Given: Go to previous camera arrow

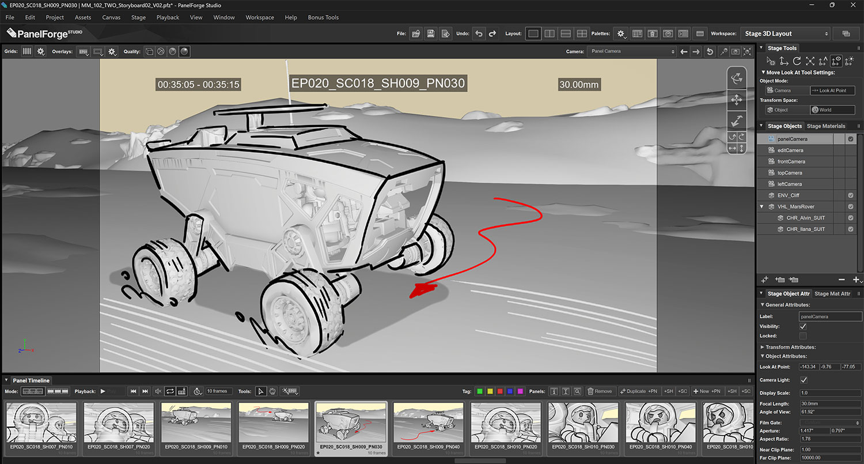Looking at the screenshot, I should (x=684, y=51).
